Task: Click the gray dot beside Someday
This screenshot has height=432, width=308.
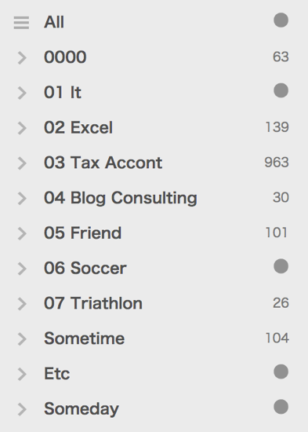Action: (x=281, y=407)
